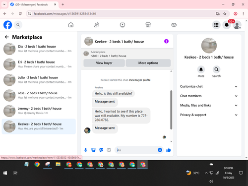The height and width of the screenshot is (186, 248).
Task: Click the View buyer button
Action: 104,63
